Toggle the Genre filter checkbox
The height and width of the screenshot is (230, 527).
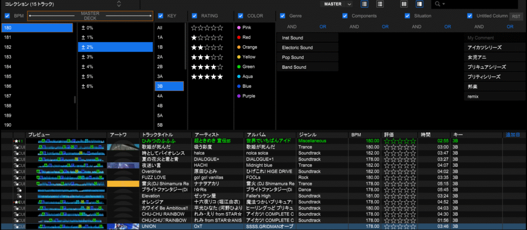click(x=283, y=16)
